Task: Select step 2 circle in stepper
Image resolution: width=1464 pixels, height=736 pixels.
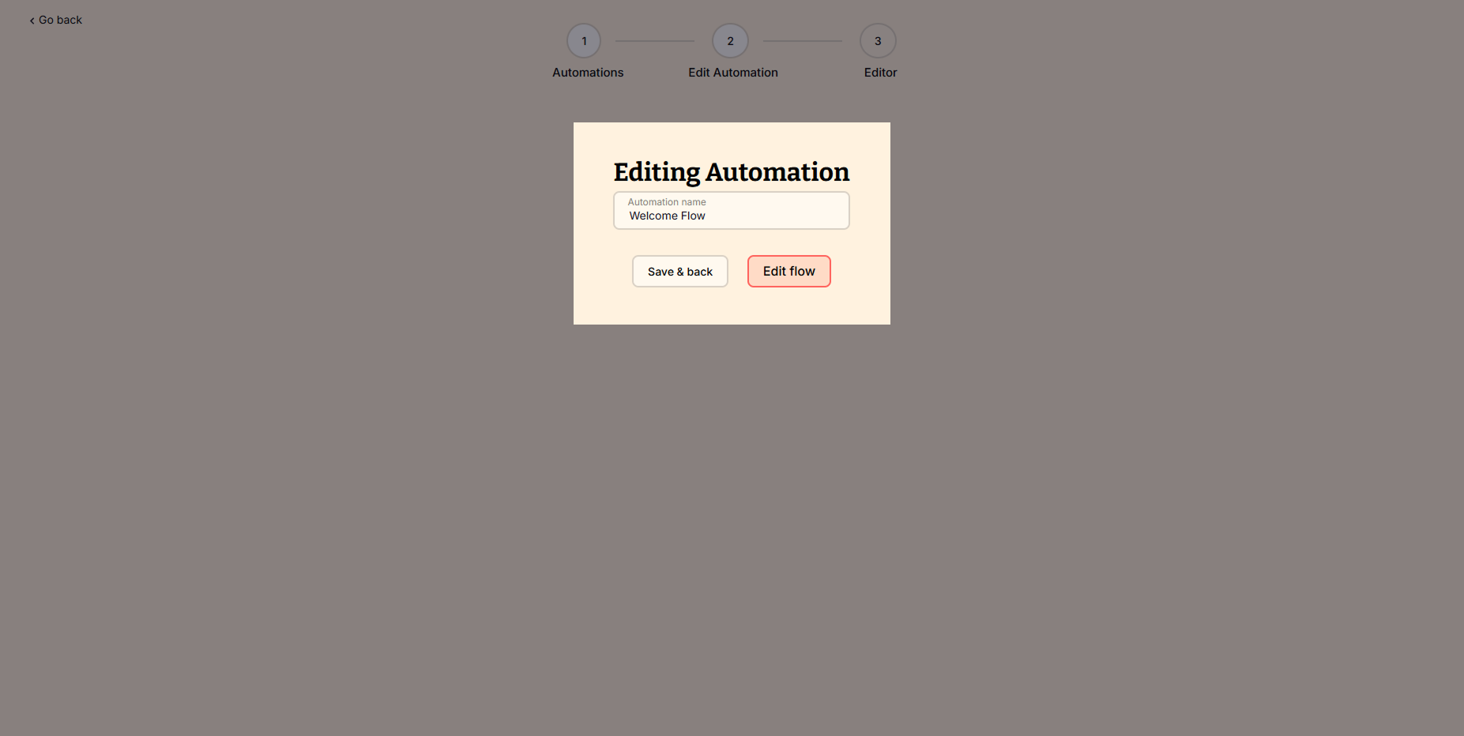Action: pyautogui.click(x=730, y=41)
